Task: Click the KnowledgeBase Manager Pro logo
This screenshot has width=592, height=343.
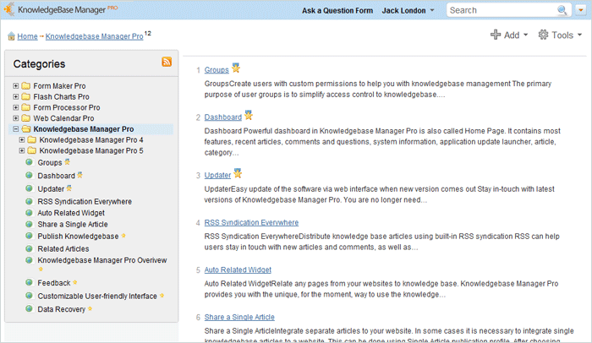Action: (61, 9)
